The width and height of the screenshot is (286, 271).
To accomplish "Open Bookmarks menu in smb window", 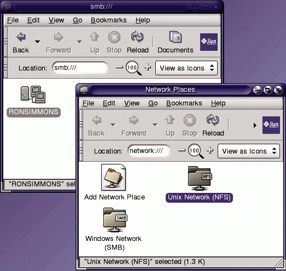I will [x=108, y=20].
